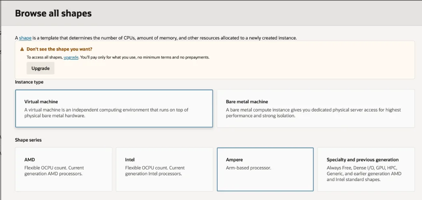Click the 'Browse all shapes' heading

point(53,14)
